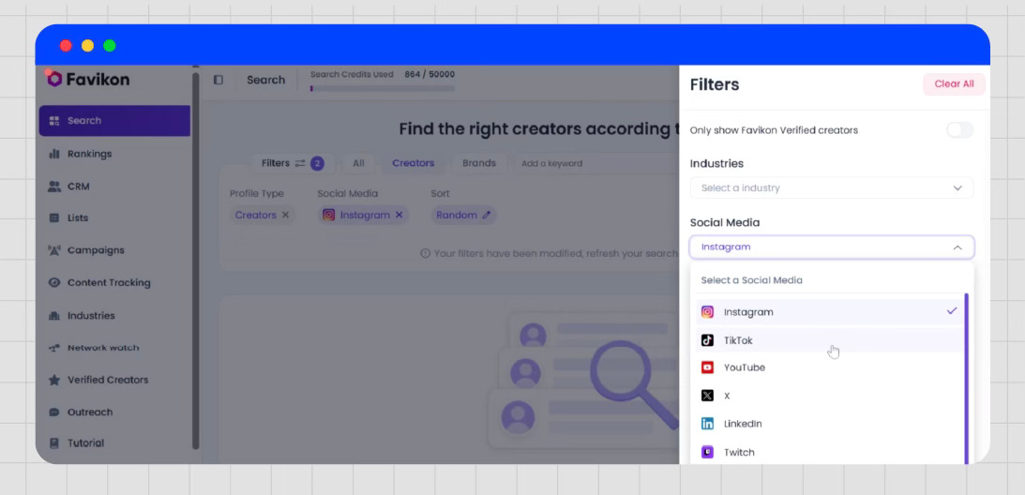Click the sidebar vertical scrollbar
Viewport: 1025px width, 495px height.
pos(195,261)
